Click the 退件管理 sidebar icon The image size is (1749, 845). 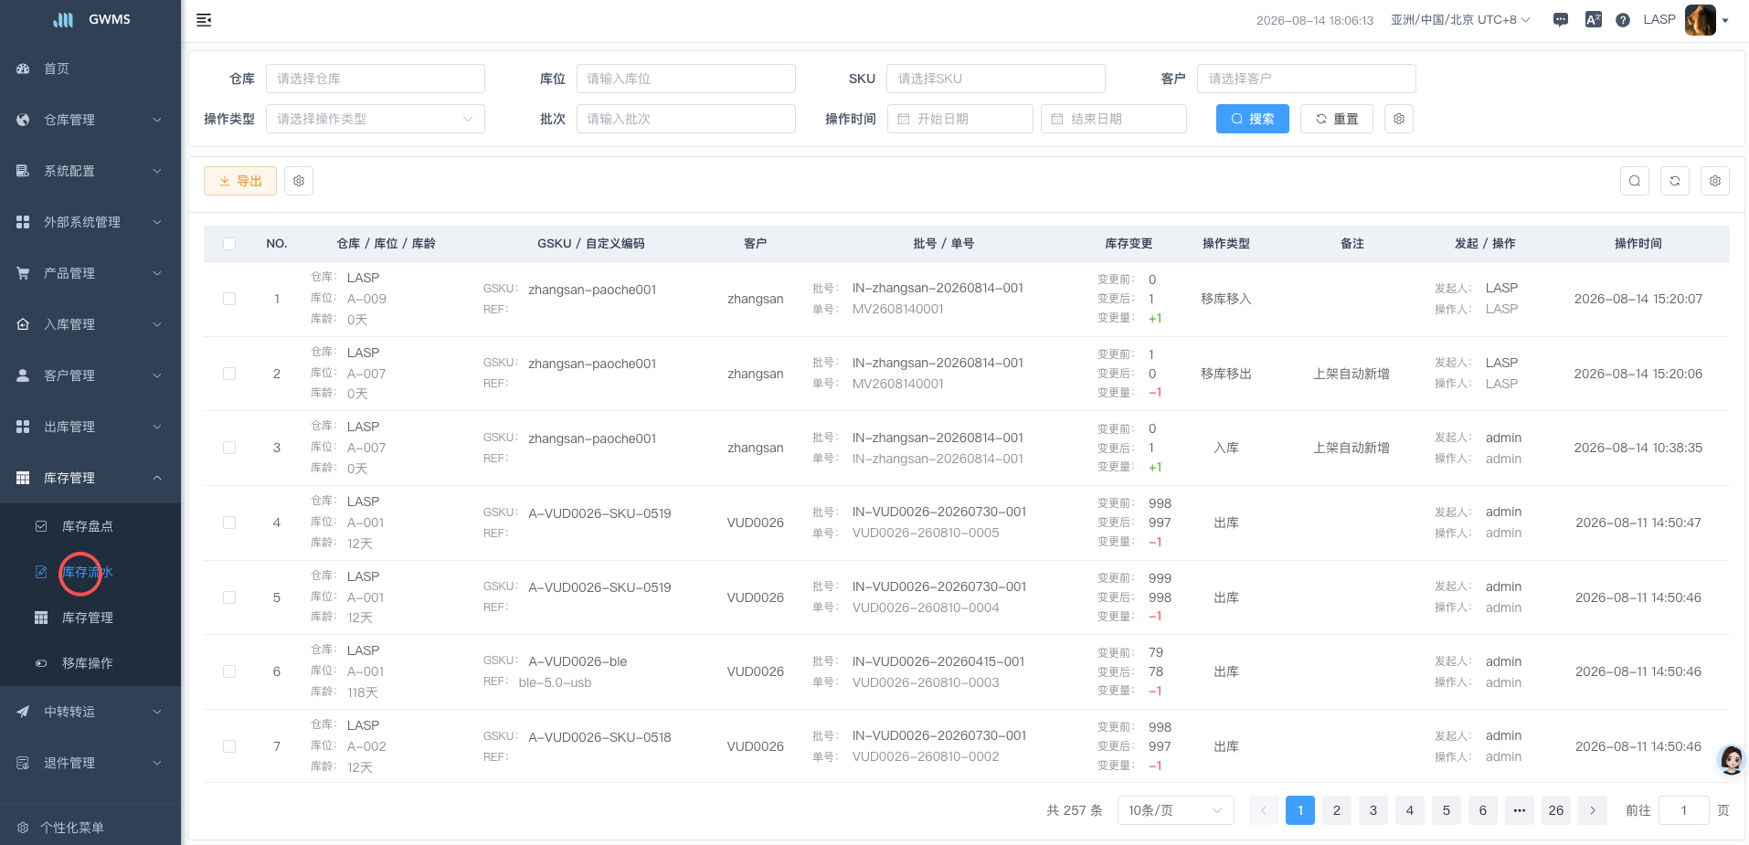[x=23, y=763]
